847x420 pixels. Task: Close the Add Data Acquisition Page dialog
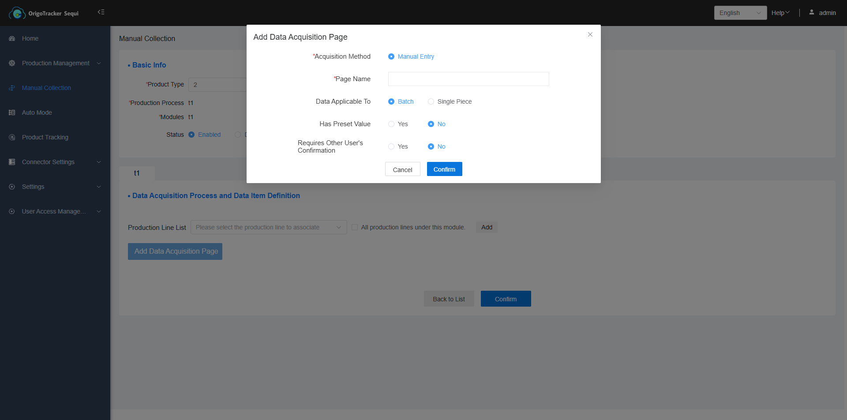tap(590, 34)
